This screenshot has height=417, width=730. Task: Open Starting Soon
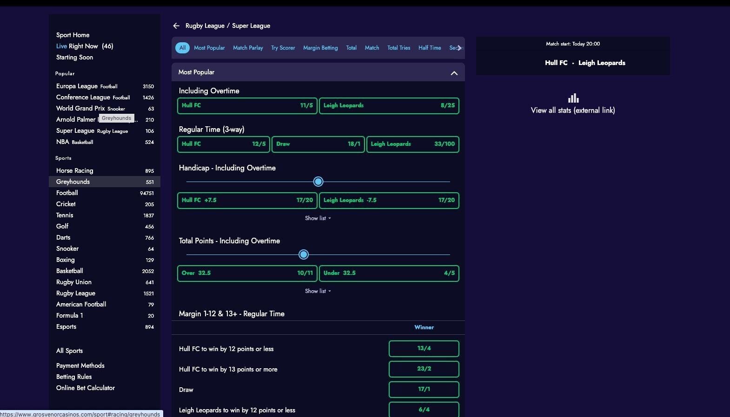[75, 58]
